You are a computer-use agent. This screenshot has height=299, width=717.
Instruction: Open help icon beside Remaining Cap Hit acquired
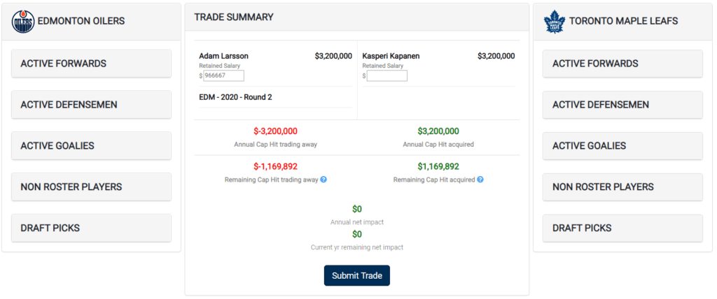[480, 180]
